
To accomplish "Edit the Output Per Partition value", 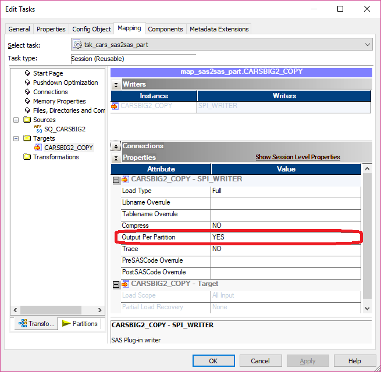I will coord(285,237).
